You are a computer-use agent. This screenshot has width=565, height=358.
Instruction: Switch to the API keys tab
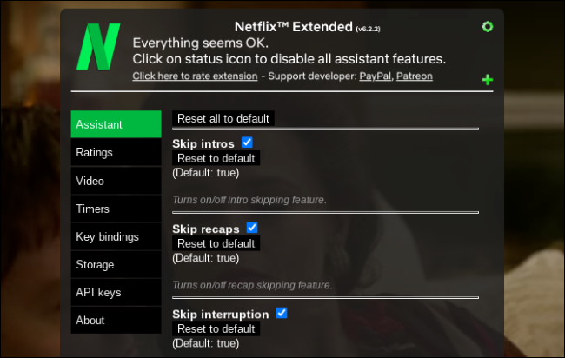click(x=116, y=292)
